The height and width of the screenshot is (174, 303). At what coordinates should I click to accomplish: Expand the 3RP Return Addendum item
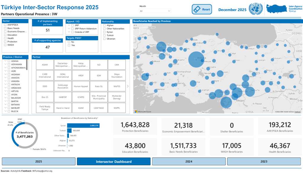[69, 28]
